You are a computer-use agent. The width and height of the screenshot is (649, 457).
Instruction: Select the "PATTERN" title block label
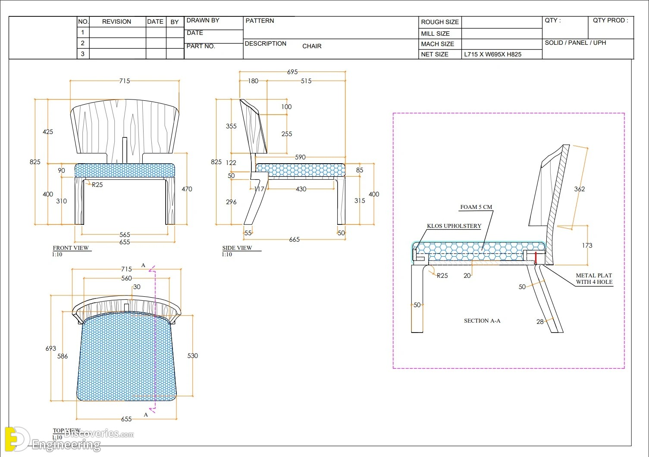click(260, 21)
